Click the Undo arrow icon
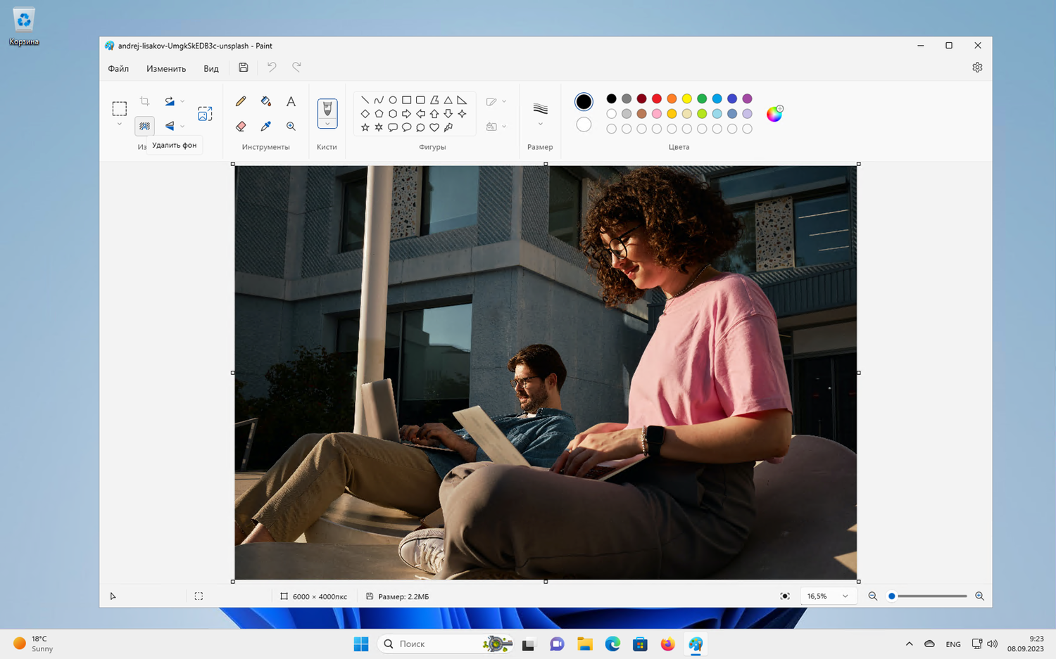Viewport: 1056px width, 659px height. tap(272, 68)
